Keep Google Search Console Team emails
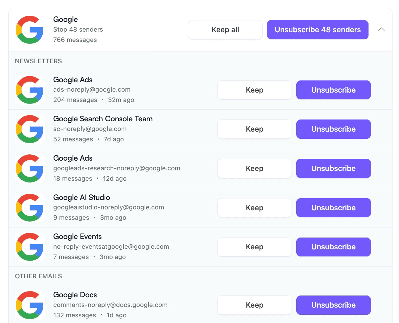This screenshot has width=399, height=323. tap(255, 129)
